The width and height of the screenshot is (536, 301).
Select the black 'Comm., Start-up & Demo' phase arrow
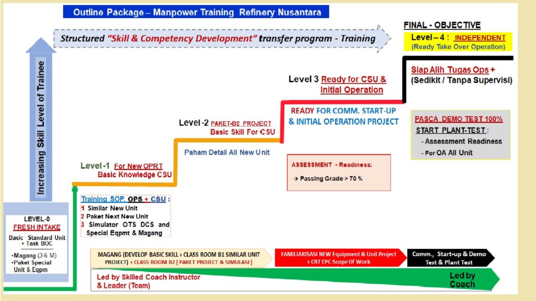(x=451, y=258)
